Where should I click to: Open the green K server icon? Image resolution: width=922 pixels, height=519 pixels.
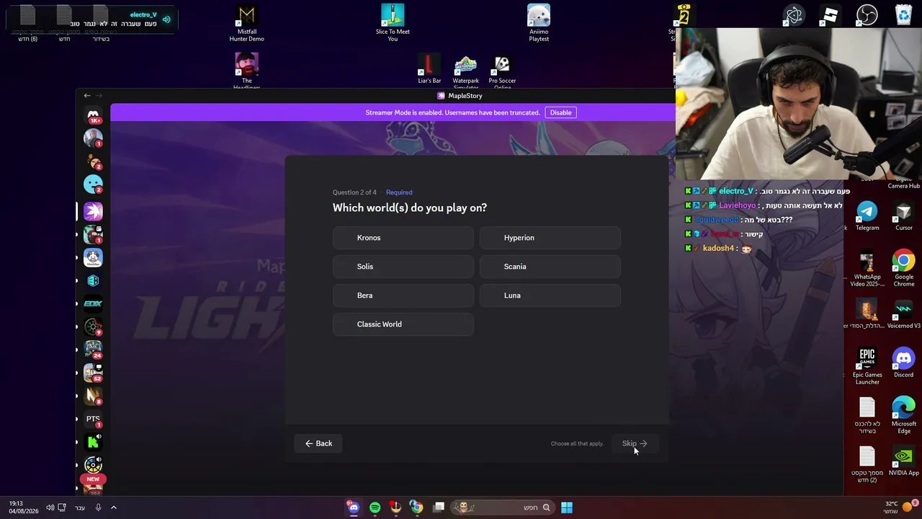(x=93, y=442)
